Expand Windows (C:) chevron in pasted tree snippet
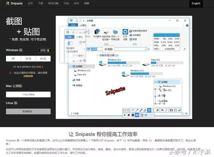 click(157, 86)
